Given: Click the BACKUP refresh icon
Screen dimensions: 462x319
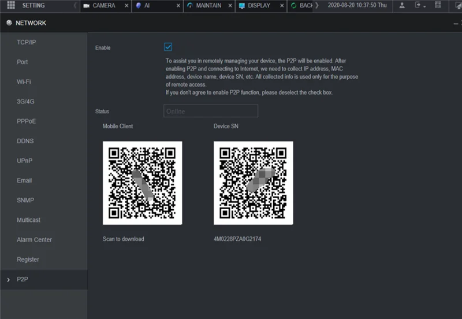Looking at the screenshot, I should click(x=294, y=6).
